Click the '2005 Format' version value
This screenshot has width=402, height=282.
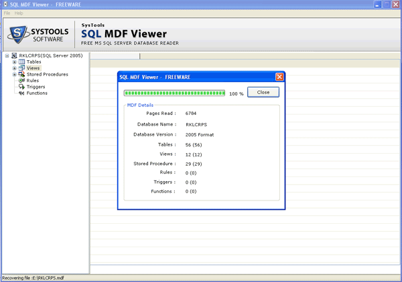pos(200,135)
